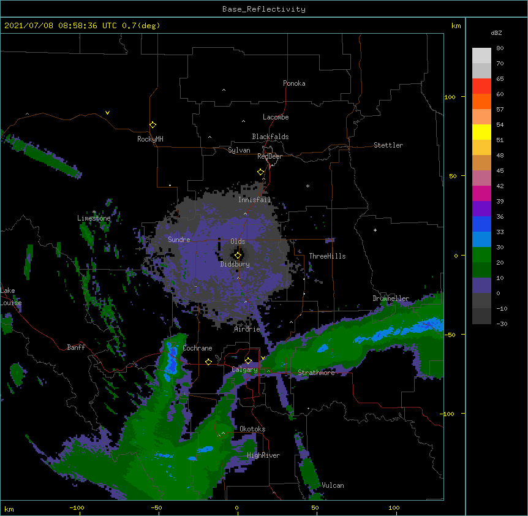Click the light gray 80–70 dBZ legend swatch

481,56
